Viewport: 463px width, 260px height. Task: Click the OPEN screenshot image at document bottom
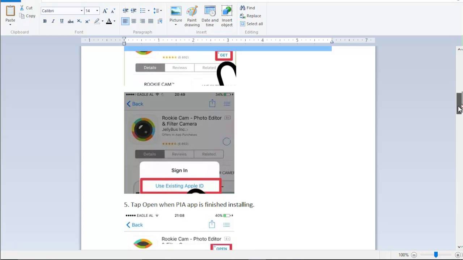pos(179,231)
